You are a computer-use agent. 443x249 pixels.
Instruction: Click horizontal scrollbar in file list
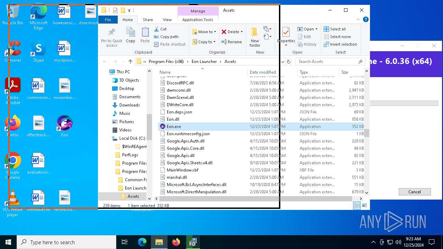pos(256,199)
